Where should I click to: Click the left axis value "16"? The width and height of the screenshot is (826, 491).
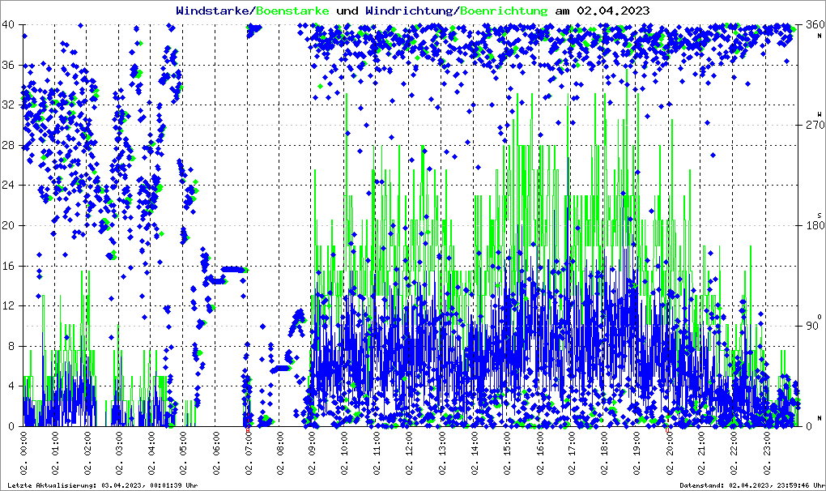point(8,266)
